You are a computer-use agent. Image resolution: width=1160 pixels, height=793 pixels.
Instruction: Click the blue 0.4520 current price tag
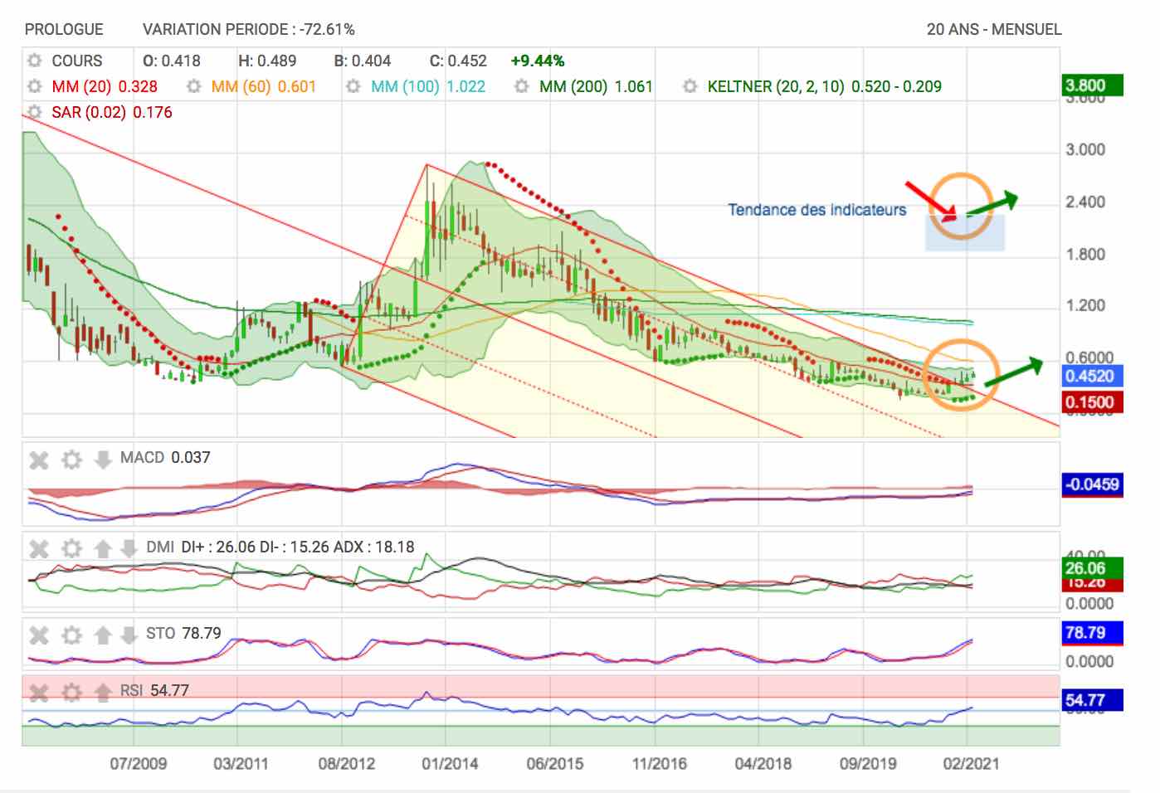[1093, 376]
